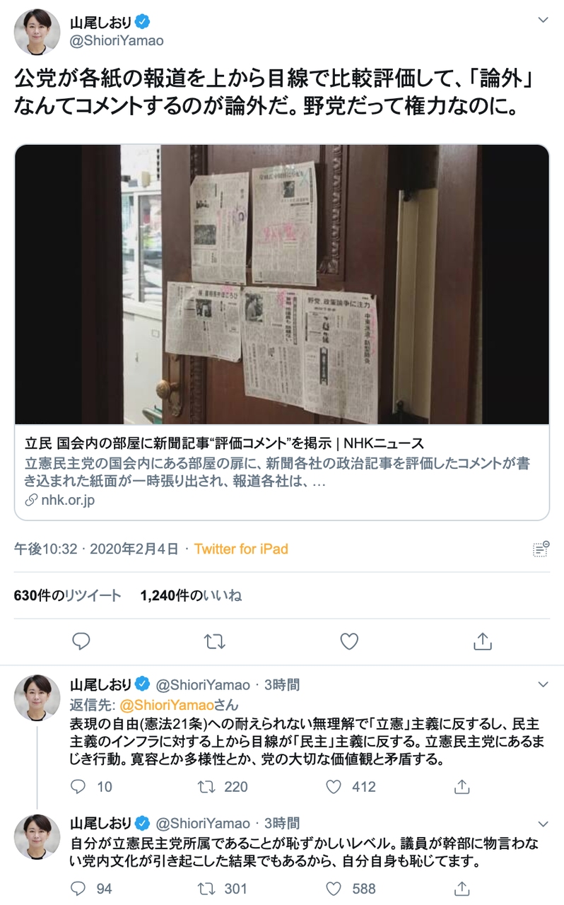The width and height of the screenshot is (564, 905).
Task: Click the reply icon showing 10 replies
Action: (x=79, y=786)
